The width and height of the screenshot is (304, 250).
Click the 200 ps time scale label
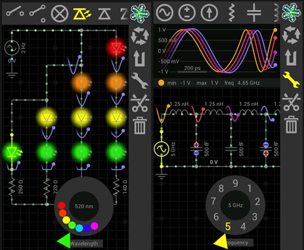coord(193,68)
